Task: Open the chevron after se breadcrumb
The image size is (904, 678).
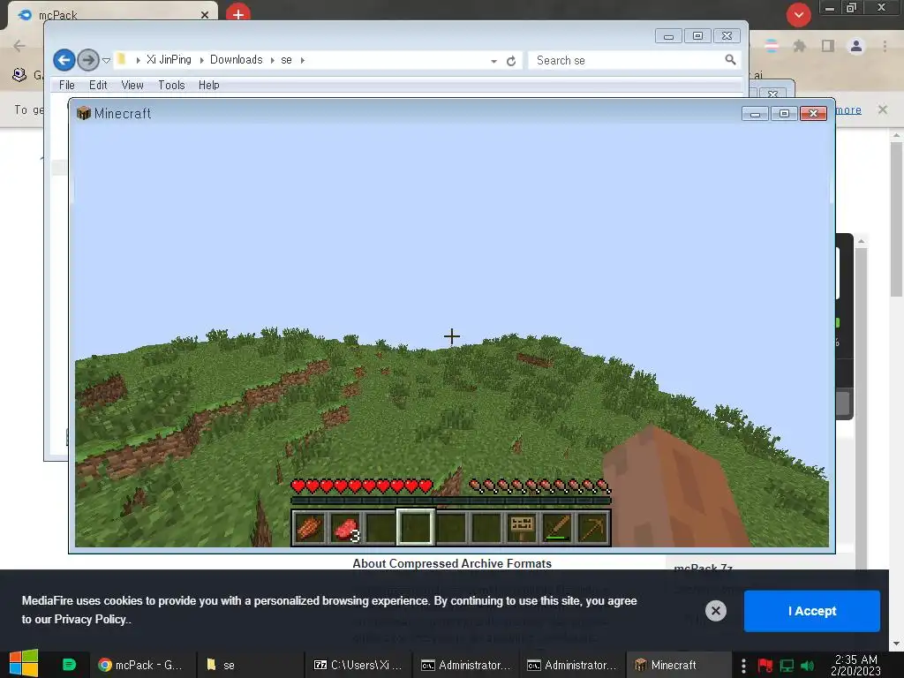Action: pyautogui.click(x=302, y=60)
